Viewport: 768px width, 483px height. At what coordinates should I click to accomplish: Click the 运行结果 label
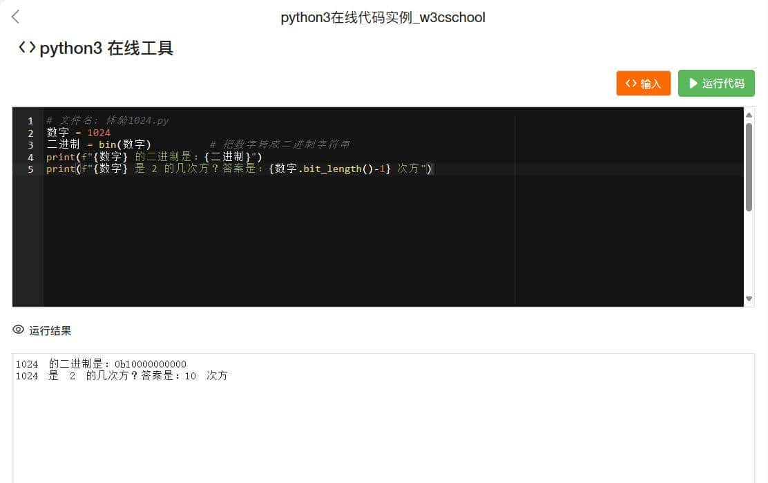47,330
